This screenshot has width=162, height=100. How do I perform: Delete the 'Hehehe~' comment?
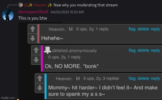[x=143, y=29]
